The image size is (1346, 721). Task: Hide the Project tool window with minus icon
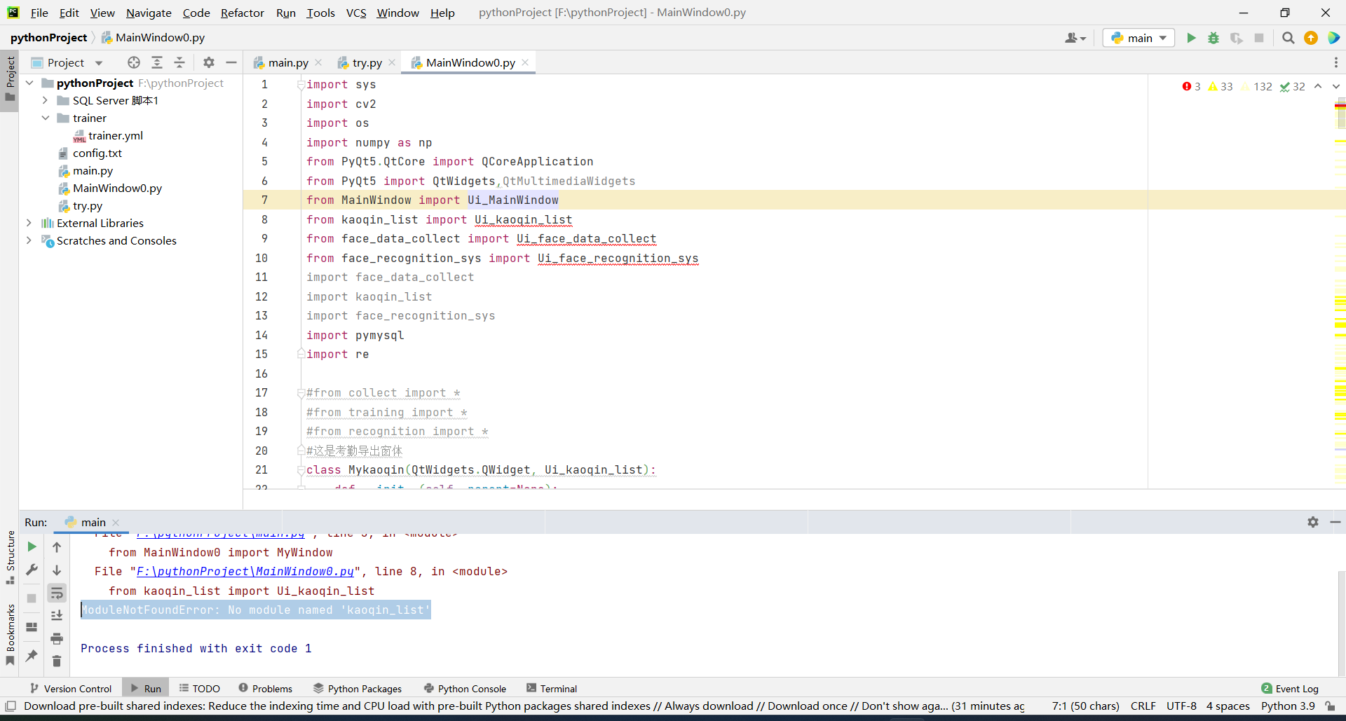[x=231, y=62]
